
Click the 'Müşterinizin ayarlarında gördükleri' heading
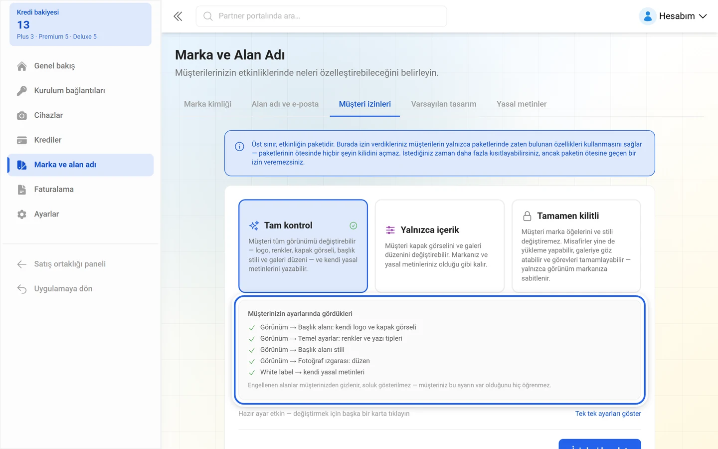pyautogui.click(x=300, y=314)
